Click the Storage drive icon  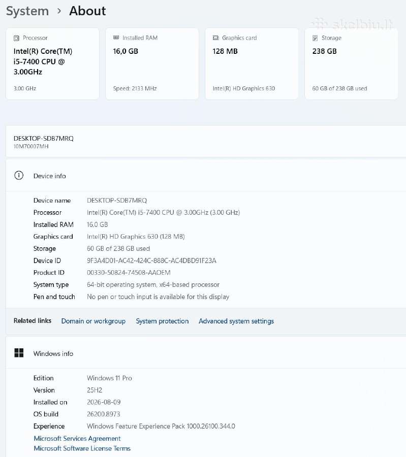coord(315,38)
